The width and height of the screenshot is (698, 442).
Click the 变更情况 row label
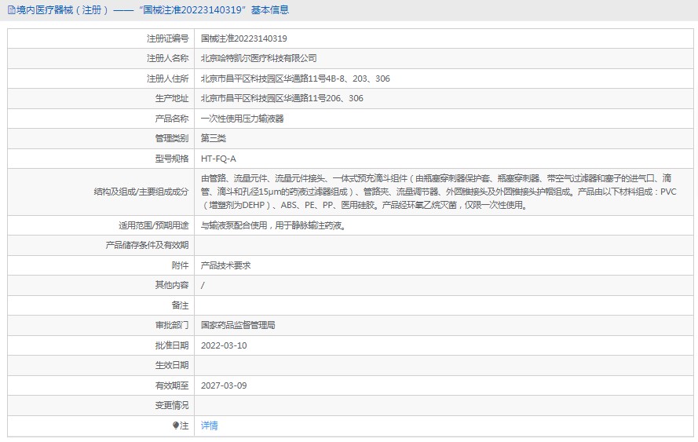171,405
